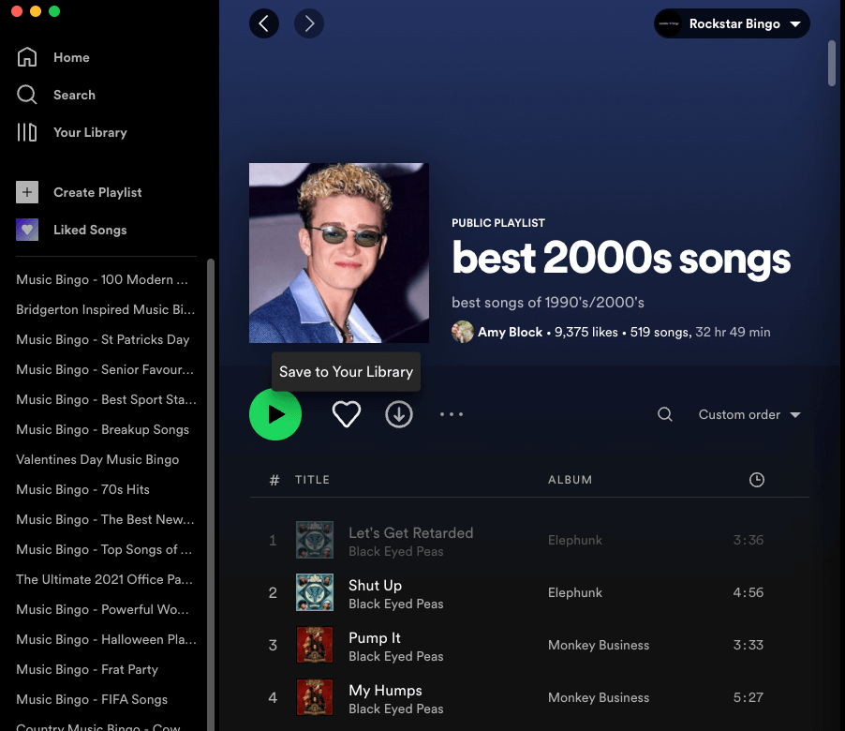845x731 pixels.
Task: Click the Liked Songs purple heart icon
Action: [27, 230]
